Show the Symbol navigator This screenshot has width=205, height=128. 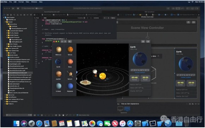click(x=11, y=15)
